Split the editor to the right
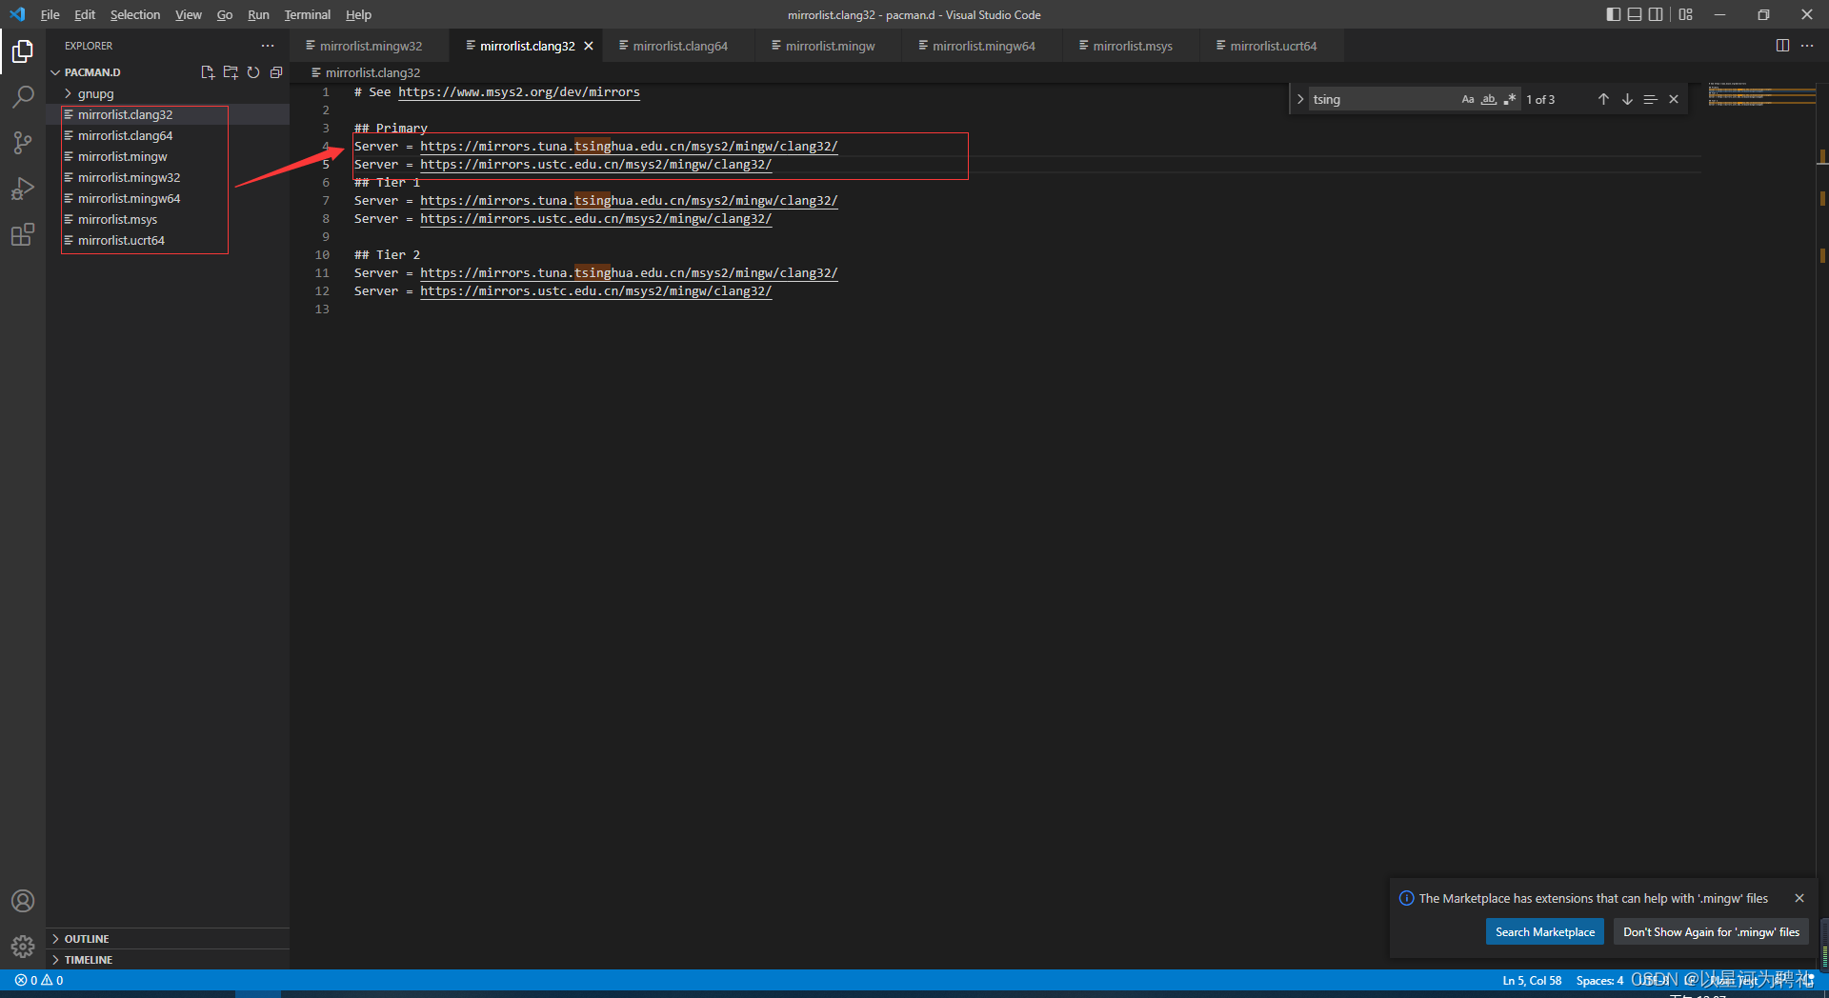This screenshot has height=998, width=1829. pyautogui.click(x=1782, y=46)
